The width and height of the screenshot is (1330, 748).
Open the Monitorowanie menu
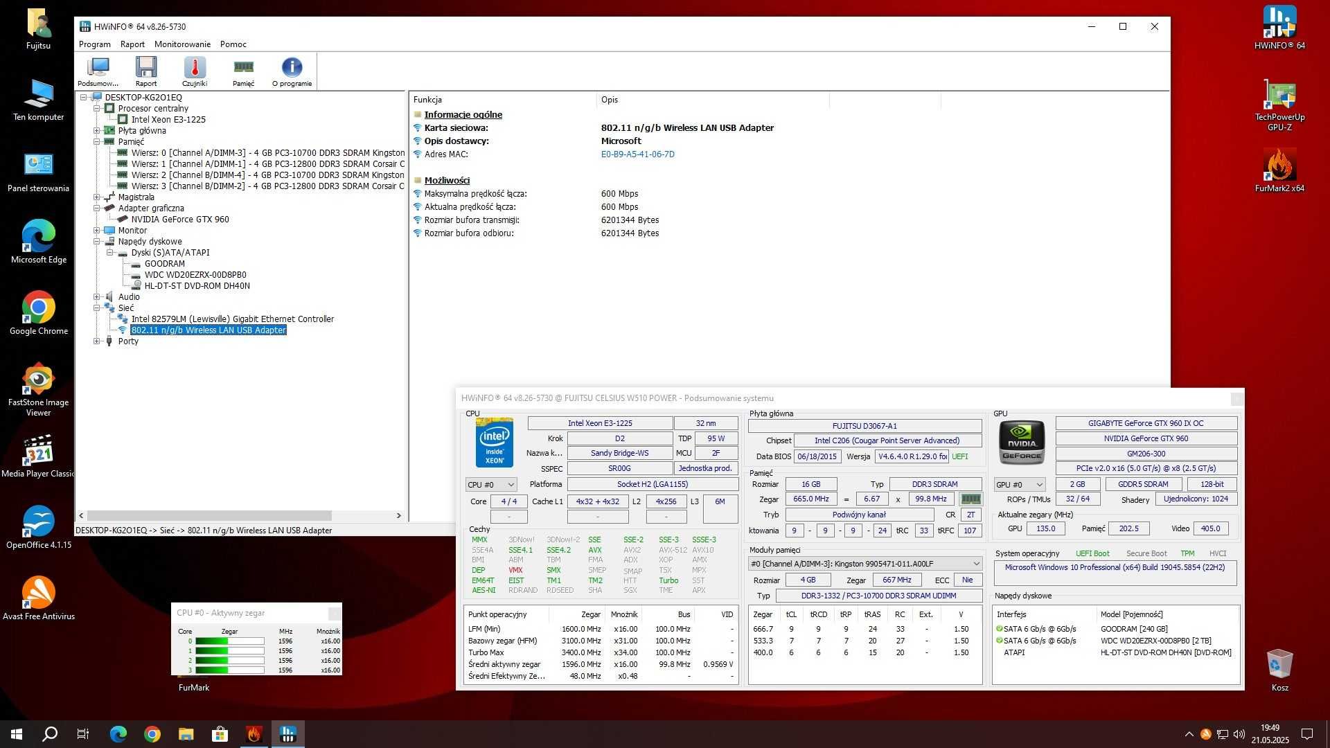[x=182, y=44]
